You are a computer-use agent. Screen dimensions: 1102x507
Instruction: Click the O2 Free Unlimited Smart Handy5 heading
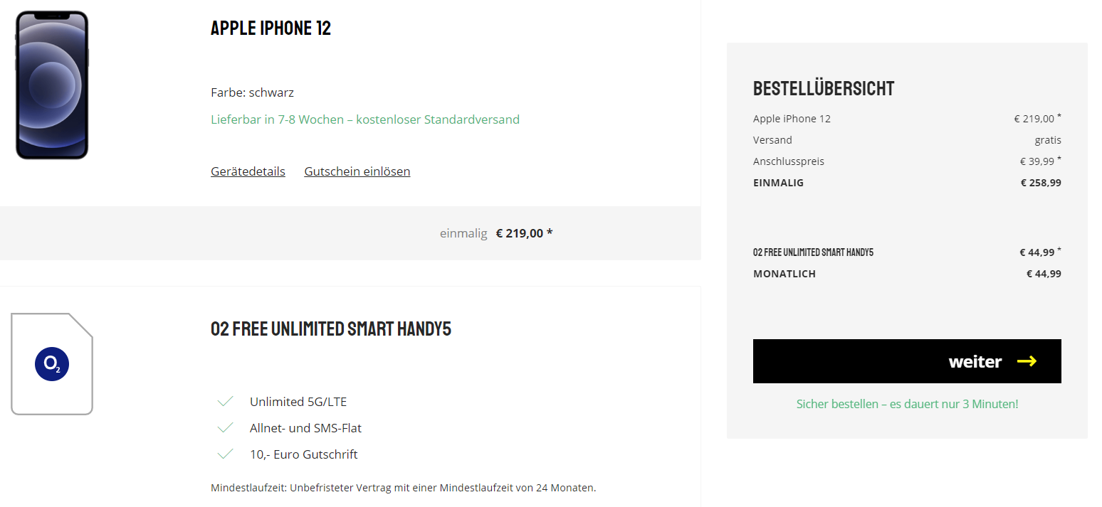[x=331, y=329]
